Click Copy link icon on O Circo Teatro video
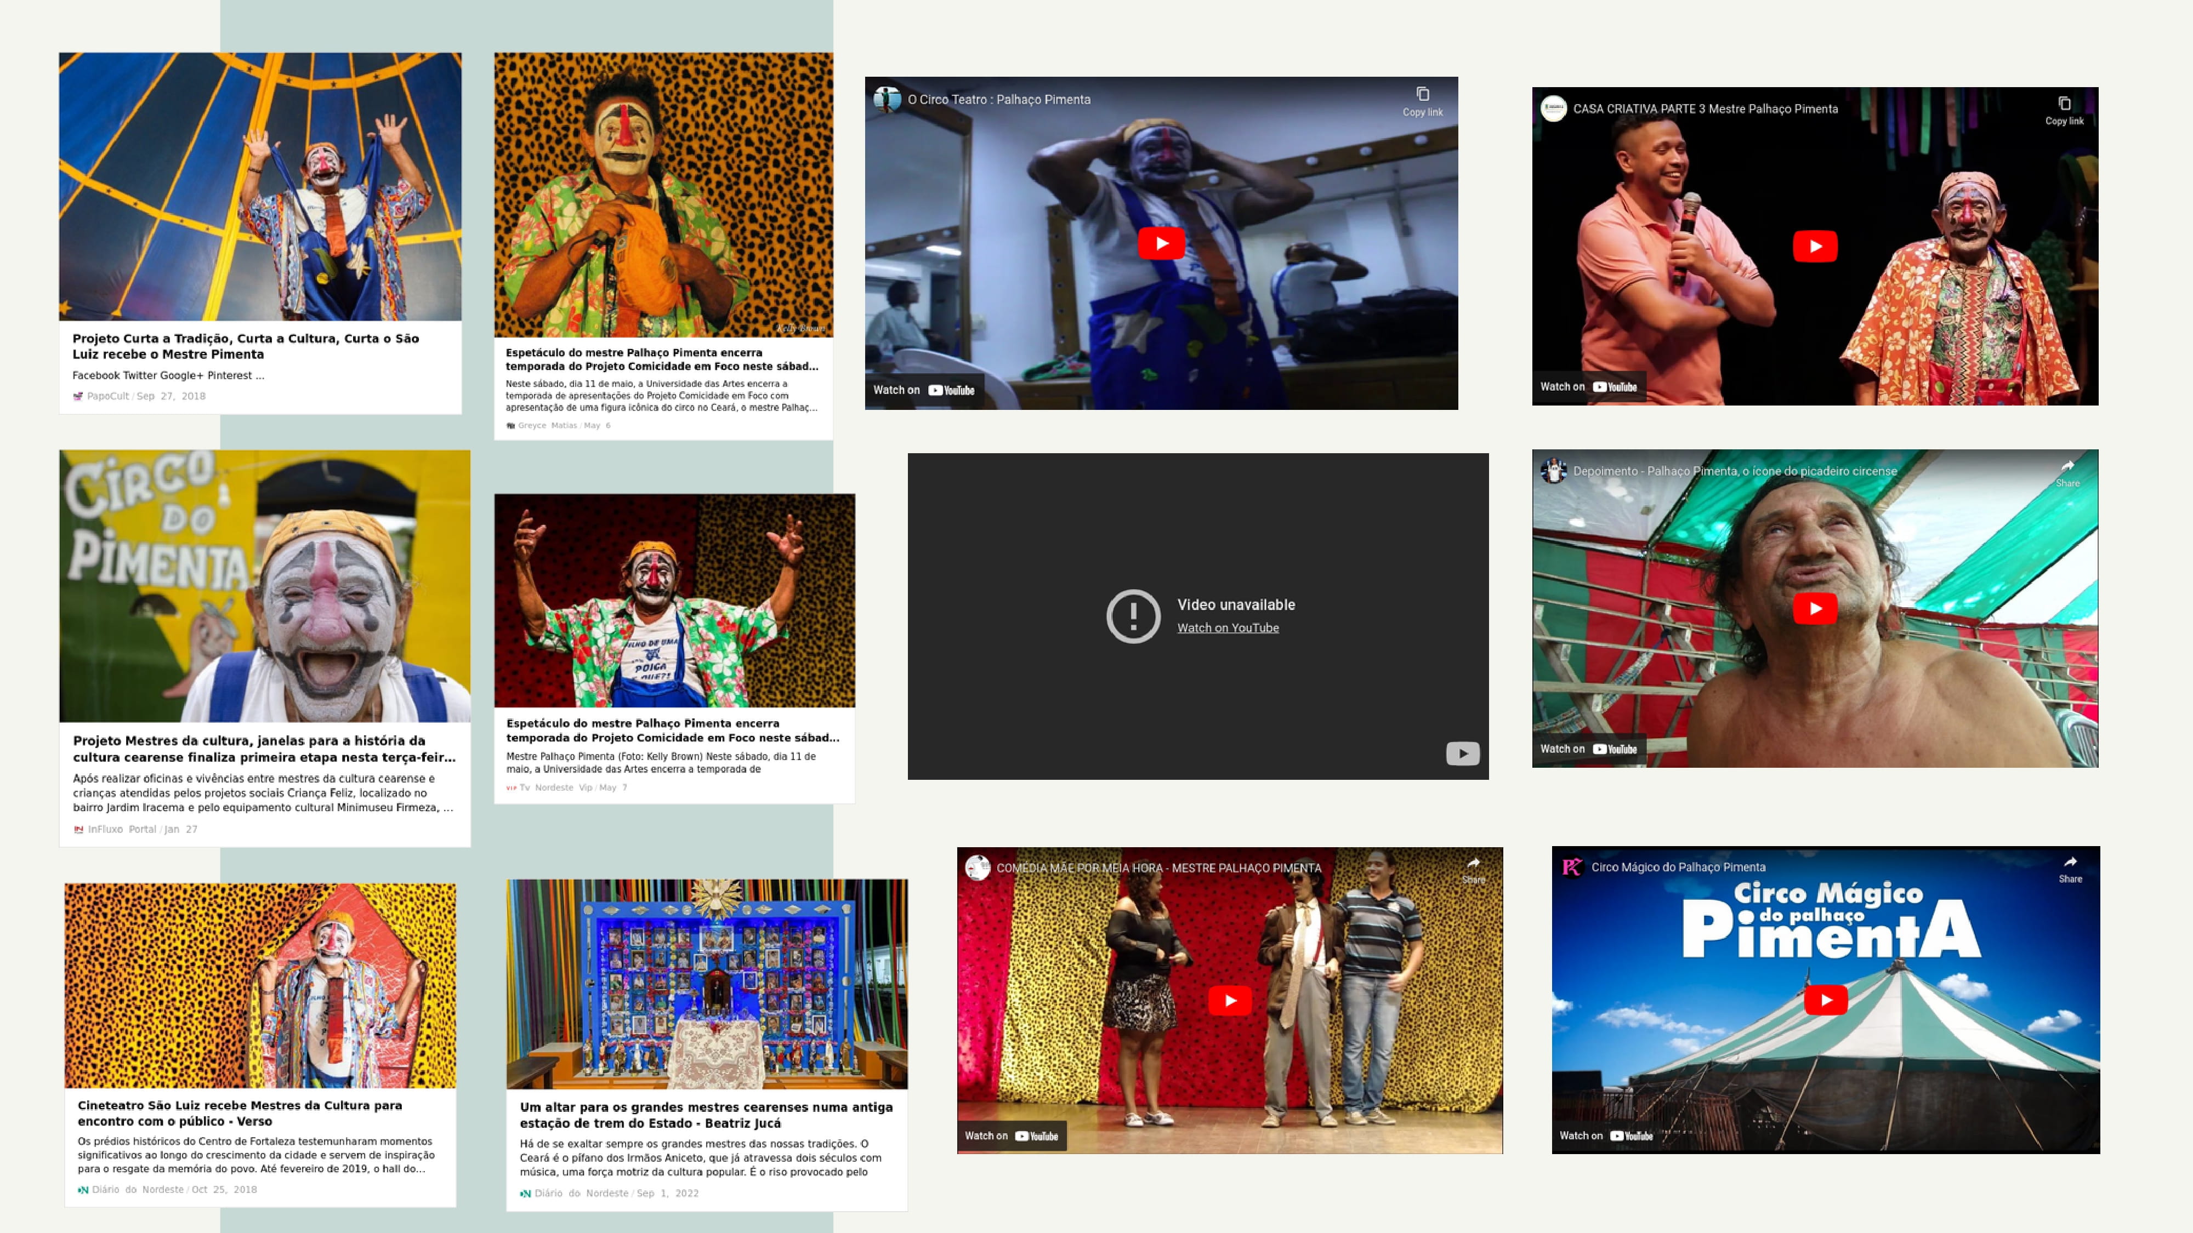 (1422, 94)
